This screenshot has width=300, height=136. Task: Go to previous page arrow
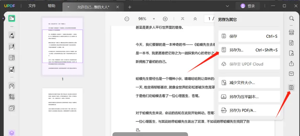tap(195, 19)
